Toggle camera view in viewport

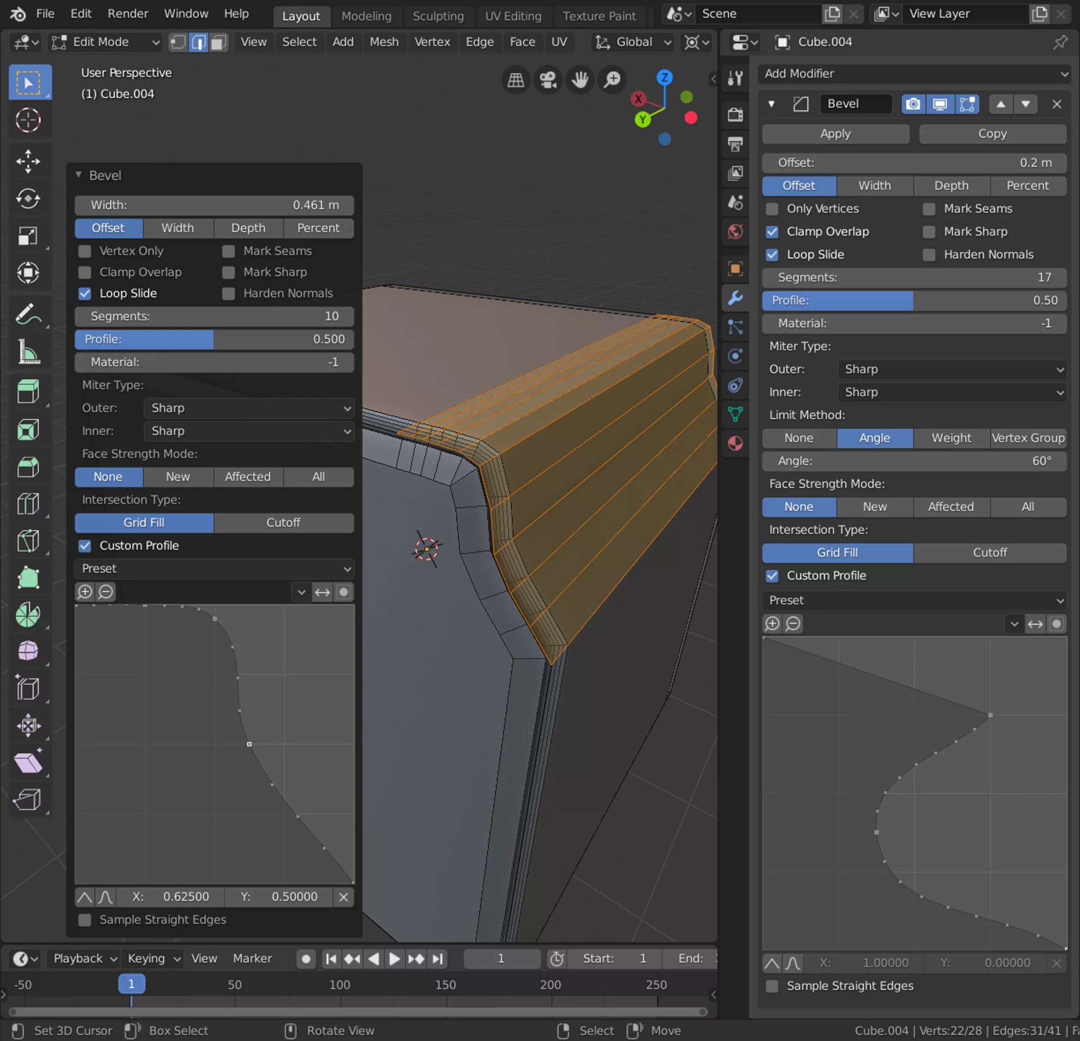547,80
